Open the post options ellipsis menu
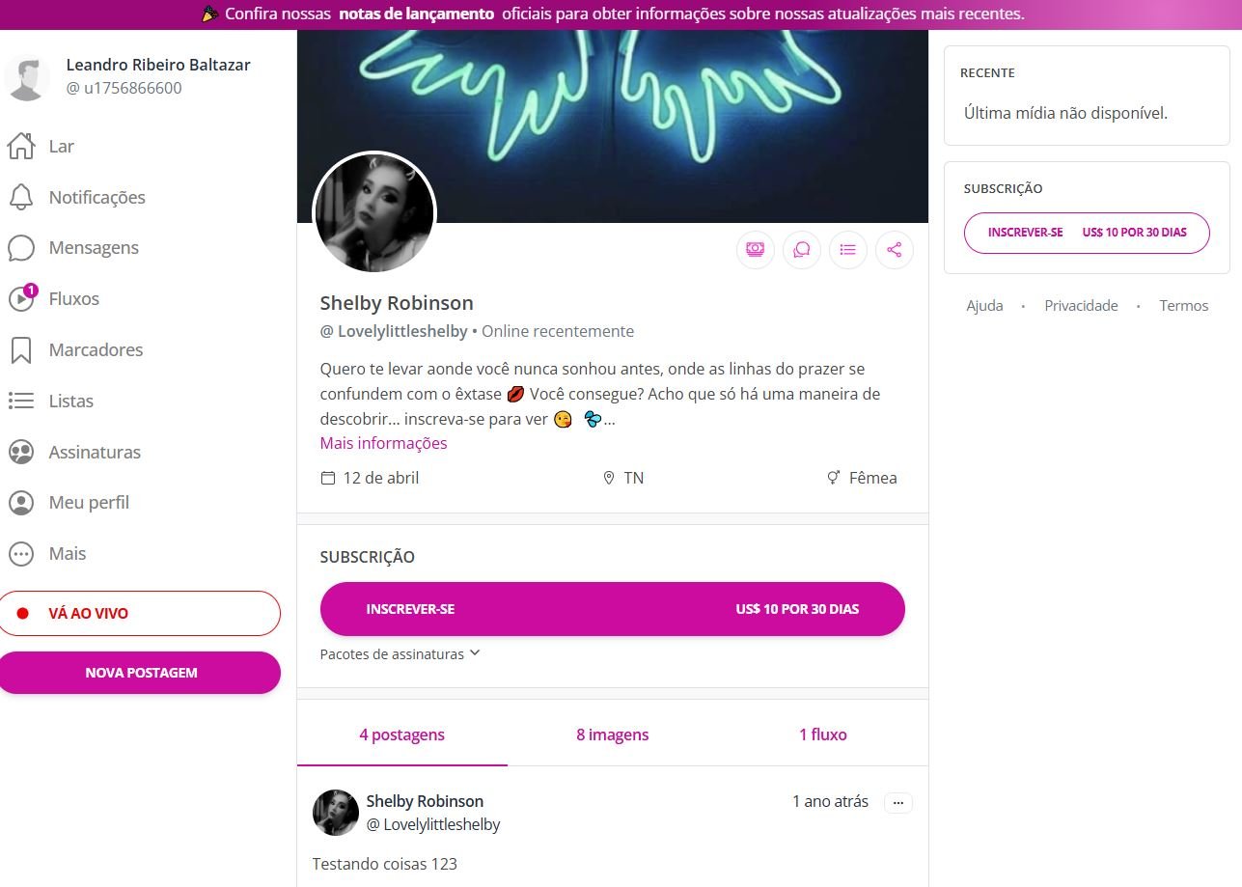 [x=897, y=803]
